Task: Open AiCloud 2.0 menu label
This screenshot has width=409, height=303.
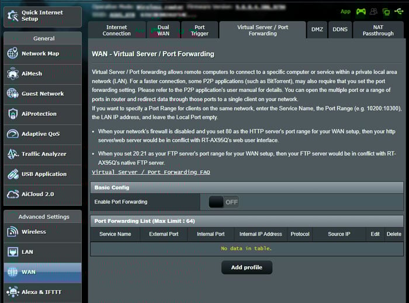Action: [x=38, y=194]
